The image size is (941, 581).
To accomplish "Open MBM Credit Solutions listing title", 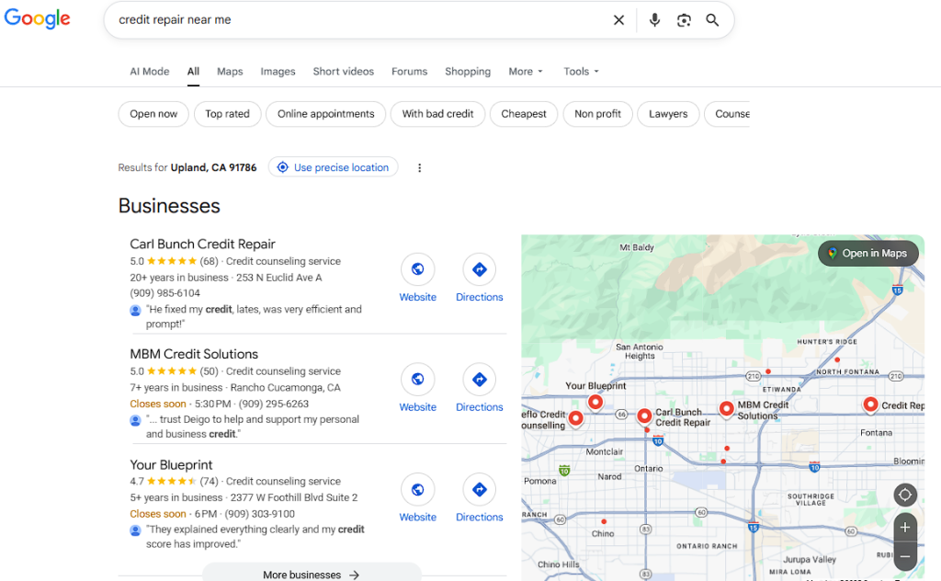I will (194, 354).
